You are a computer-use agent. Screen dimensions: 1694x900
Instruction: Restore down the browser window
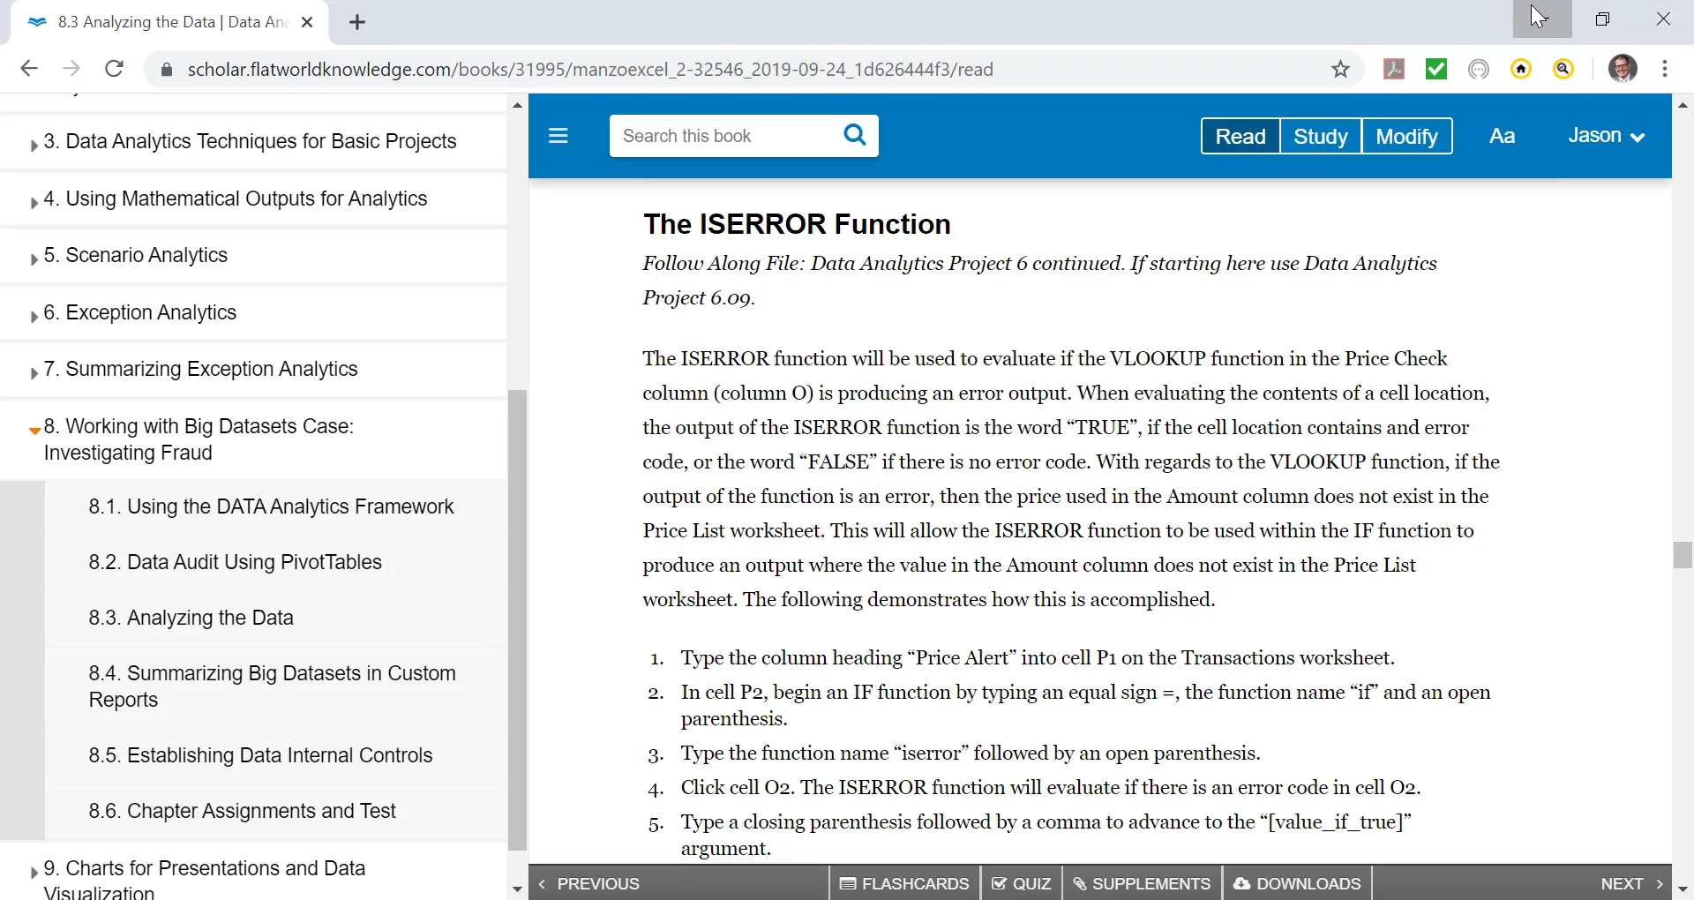point(1602,19)
